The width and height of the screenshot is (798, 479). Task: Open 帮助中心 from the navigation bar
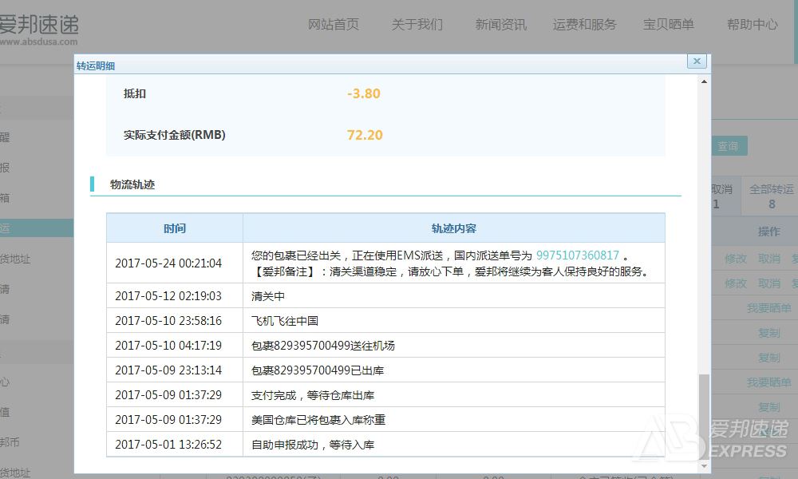tap(752, 25)
